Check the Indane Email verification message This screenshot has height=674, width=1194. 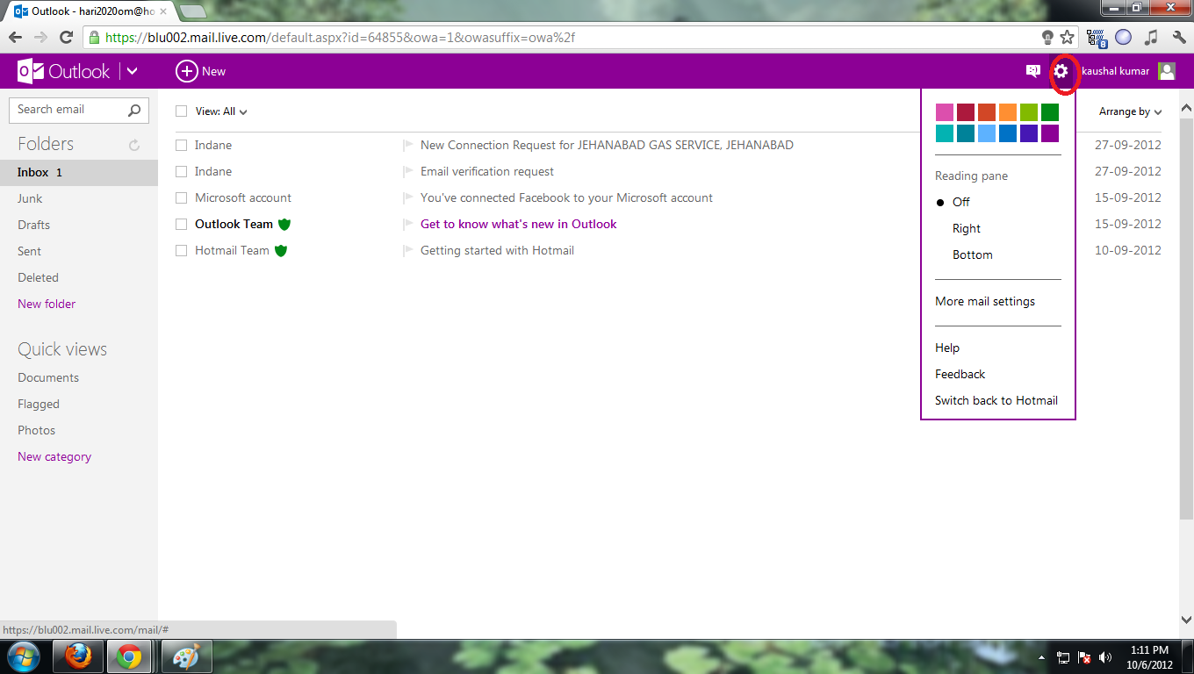[182, 171]
